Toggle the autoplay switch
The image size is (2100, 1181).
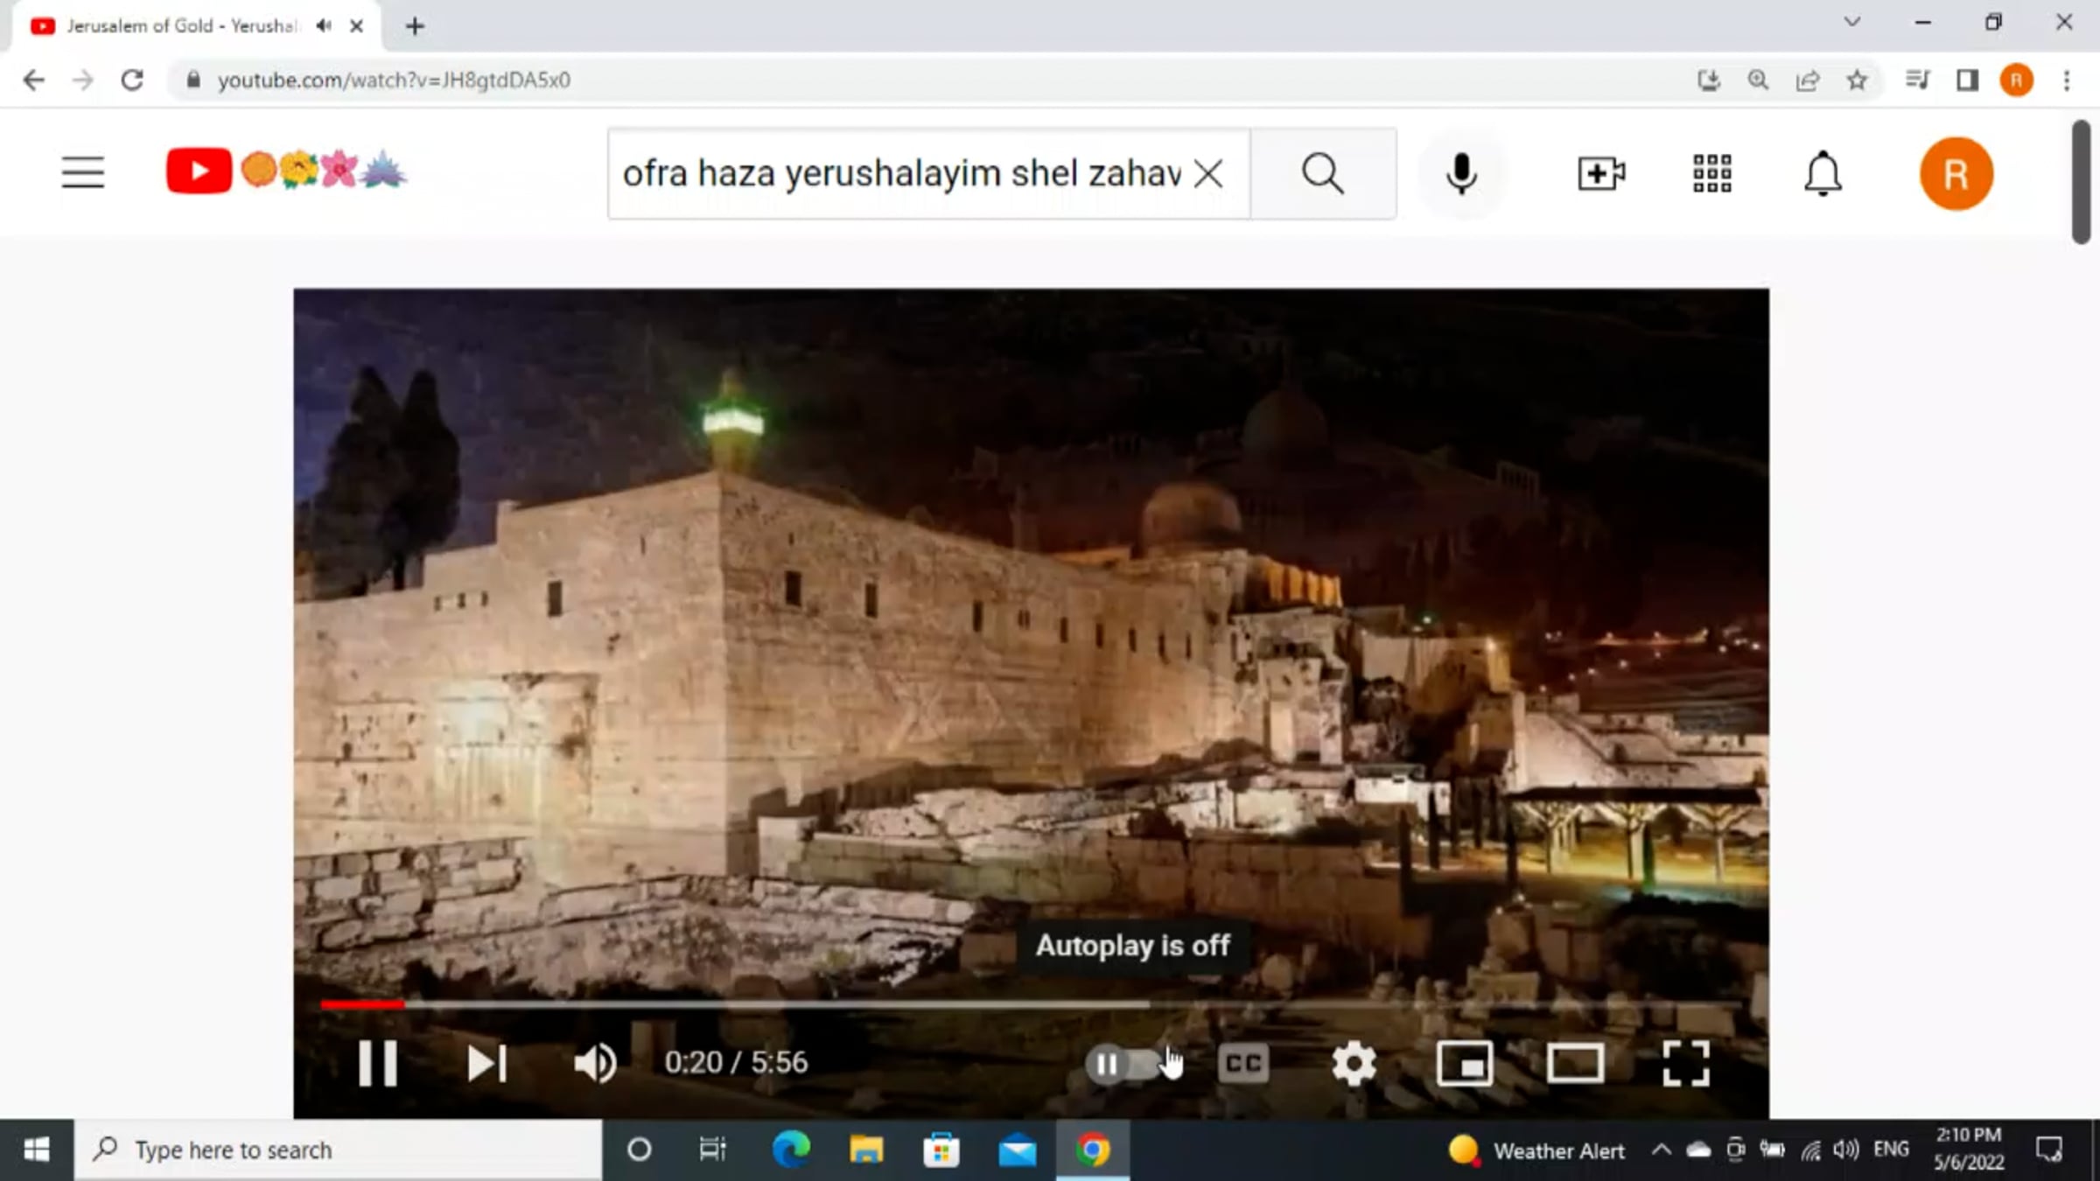pos(1123,1064)
